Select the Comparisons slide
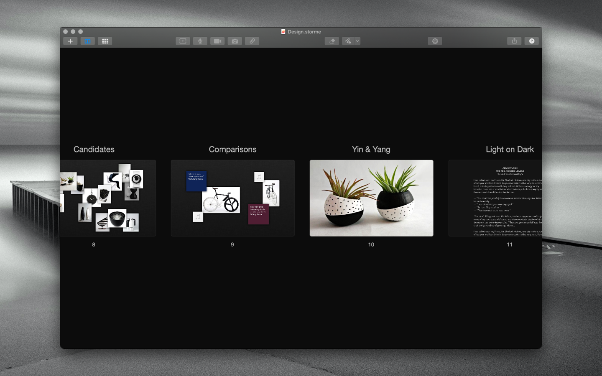This screenshot has width=602, height=376. pos(232,198)
